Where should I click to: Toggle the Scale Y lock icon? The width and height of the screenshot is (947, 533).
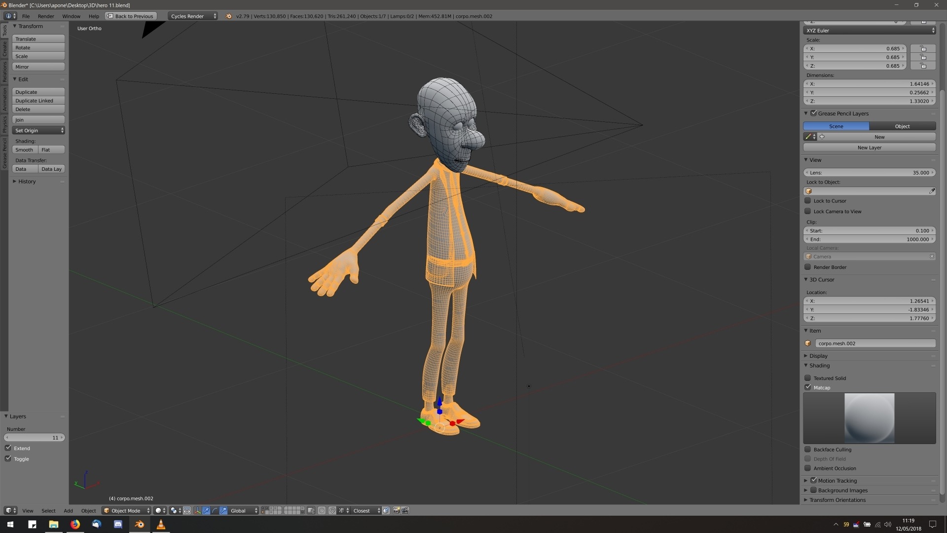tap(923, 57)
